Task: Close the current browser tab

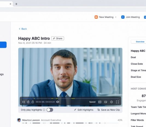Action: tap(10, 4)
